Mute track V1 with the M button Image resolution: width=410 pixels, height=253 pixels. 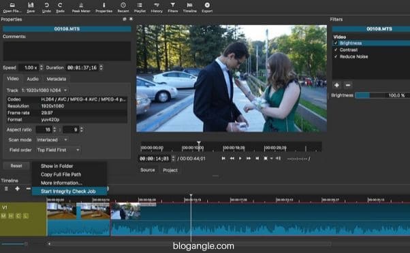pyautogui.click(x=3, y=216)
